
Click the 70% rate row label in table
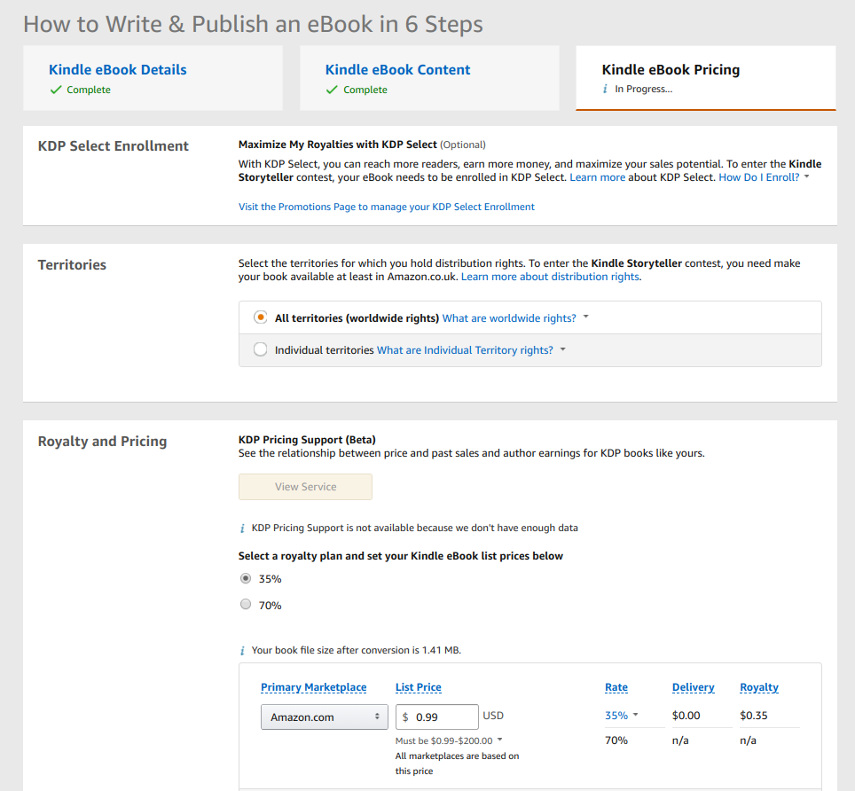tap(616, 740)
